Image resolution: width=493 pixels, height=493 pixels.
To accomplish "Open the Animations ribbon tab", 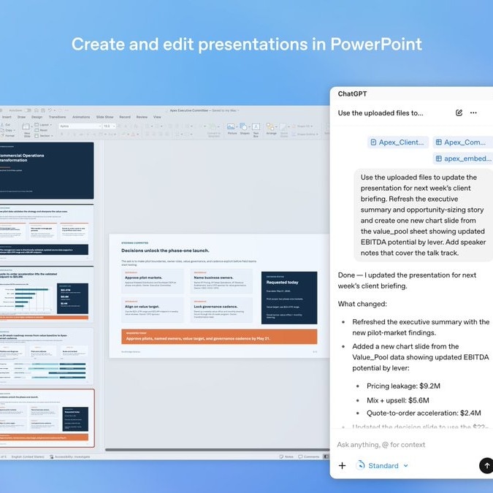I will pyautogui.click(x=81, y=117).
